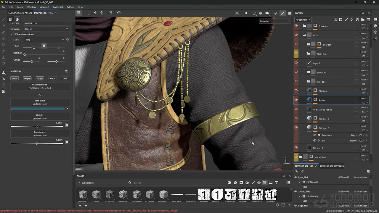Open the UV Wrap Repeat dropdown
379x213 pixels.
46,29
